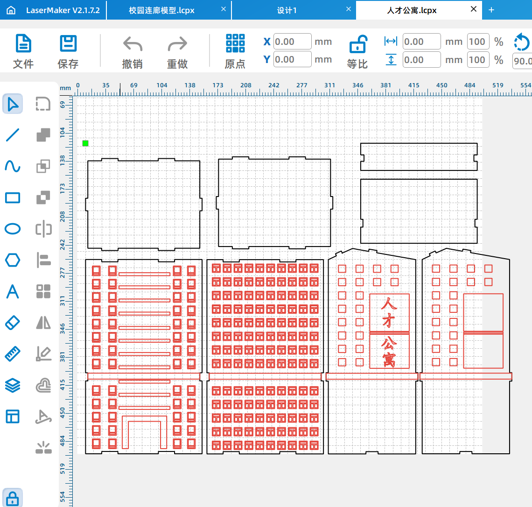The image size is (532, 507).
Task: Switch to the 设计1 tab
Action: pyautogui.click(x=287, y=10)
